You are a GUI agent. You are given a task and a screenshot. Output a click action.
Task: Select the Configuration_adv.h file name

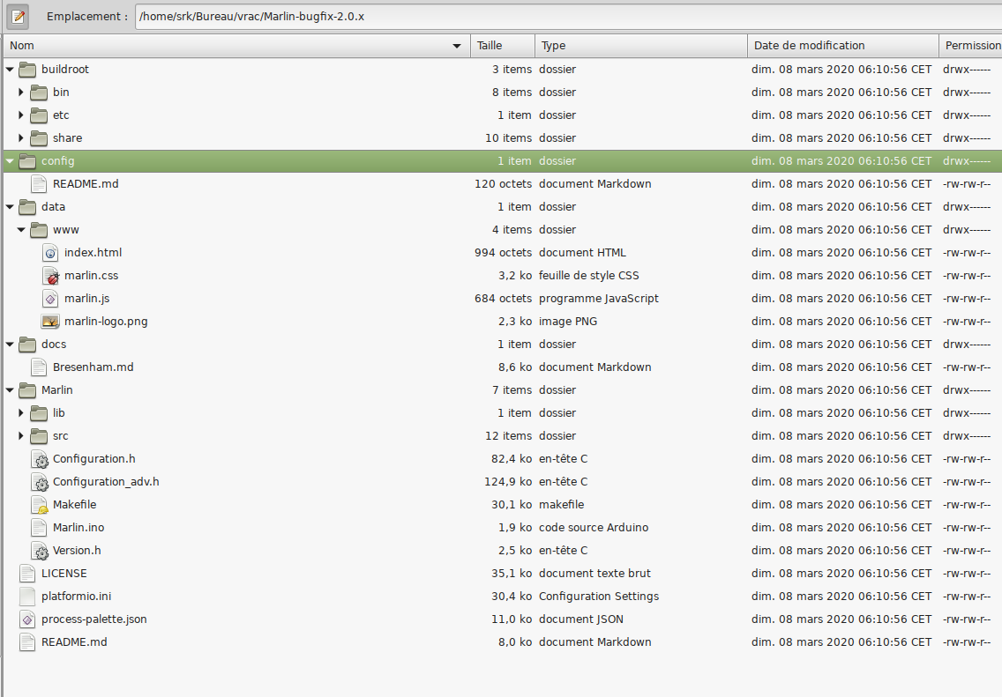(106, 482)
